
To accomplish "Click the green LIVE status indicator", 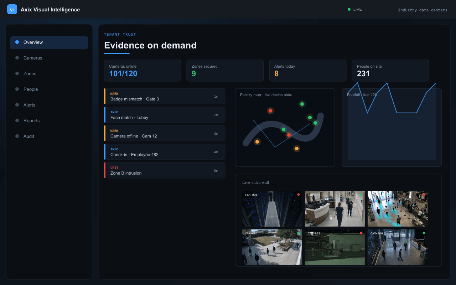I will click(x=349, y=9).
